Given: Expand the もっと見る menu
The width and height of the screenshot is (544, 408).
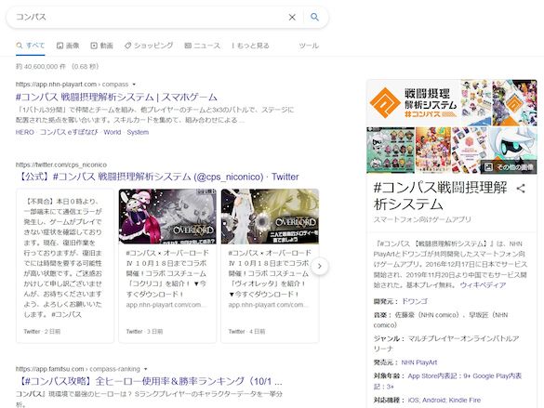Looking at the screenshot, I should point(250,46).
